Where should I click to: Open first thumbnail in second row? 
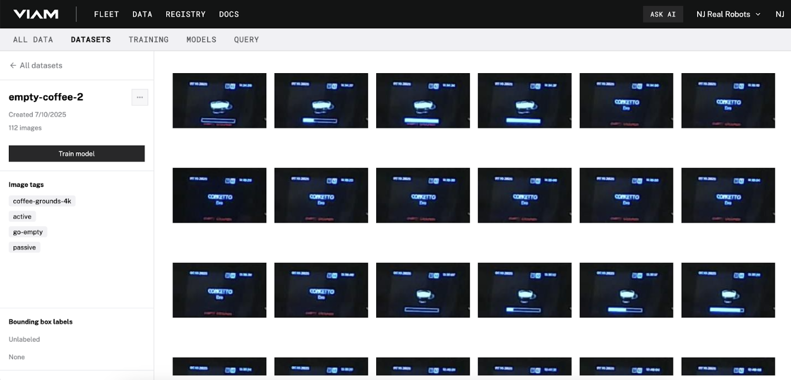(x=220, y=195)
